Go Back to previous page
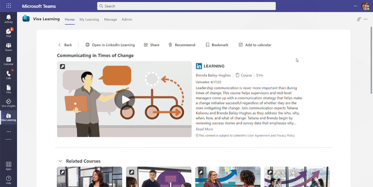The image size is (373, 187). tap(65, 45)
